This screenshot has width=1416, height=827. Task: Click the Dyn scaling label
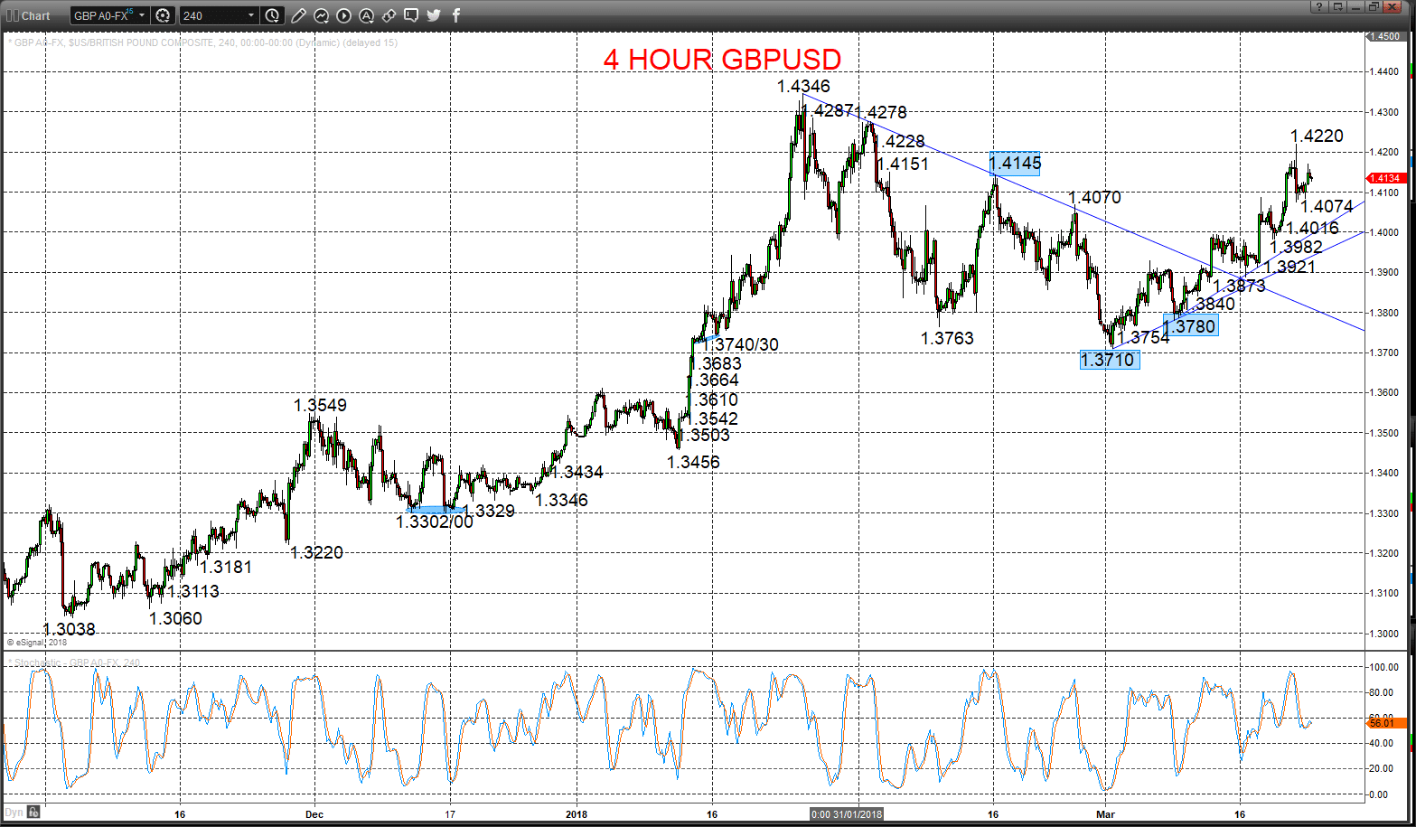pos(14,812)
